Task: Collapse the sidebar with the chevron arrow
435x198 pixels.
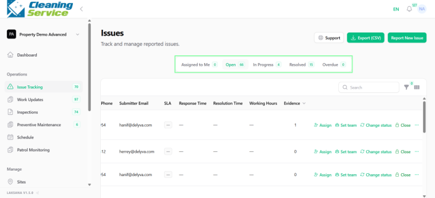Action: pyautogui.click(x=81, y=9)
